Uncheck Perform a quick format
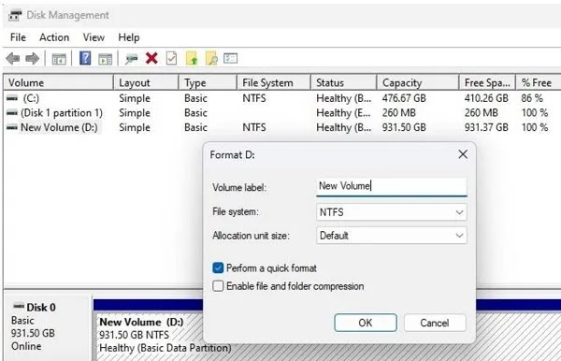Viewport: 561px width, 361px height. [218, 268]
